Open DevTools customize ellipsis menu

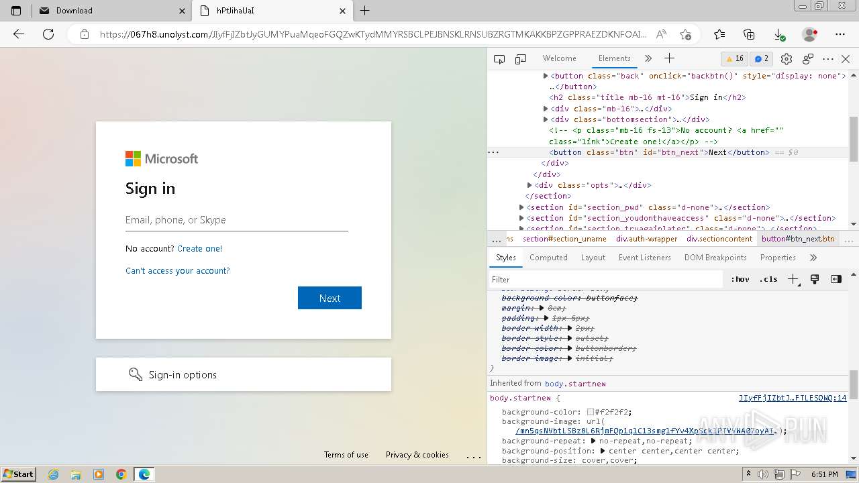pyautogui.click(x=828, y=59)
